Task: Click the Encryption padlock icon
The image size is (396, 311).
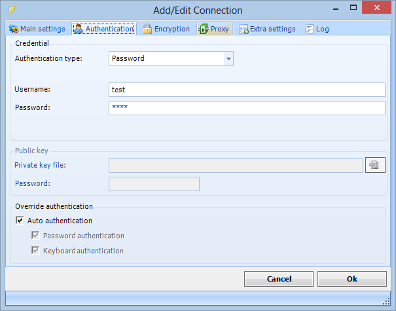Action: tap(147, 29)
